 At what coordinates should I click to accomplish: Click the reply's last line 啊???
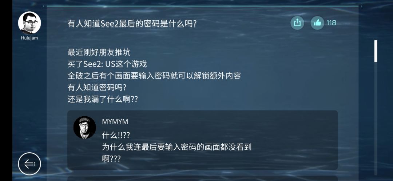(111, 159)
